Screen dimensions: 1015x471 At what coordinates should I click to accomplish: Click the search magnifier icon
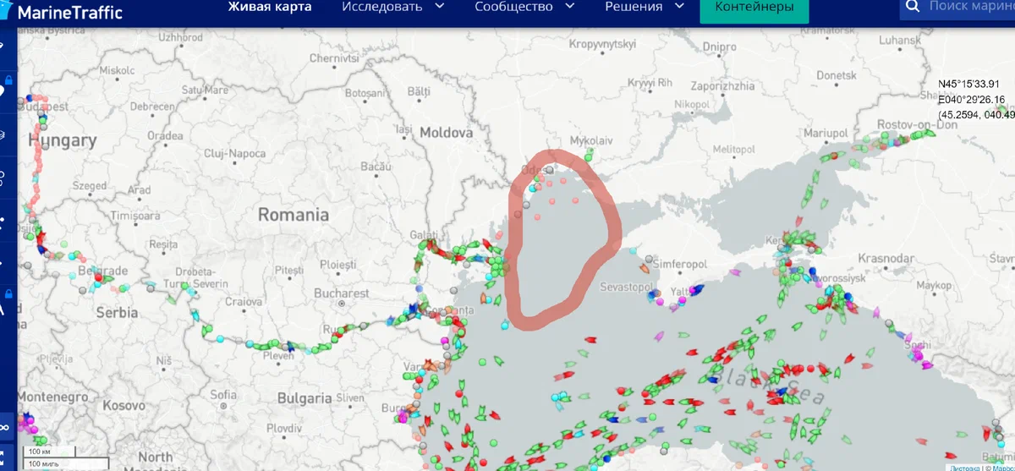pyautogui.click(x=912, y=8)
